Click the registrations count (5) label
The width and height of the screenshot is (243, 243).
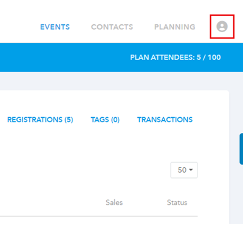click(69, 120)
